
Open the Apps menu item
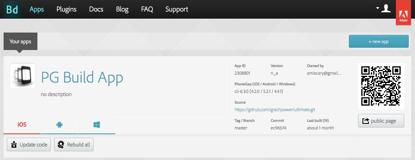(x=37, y=9)
